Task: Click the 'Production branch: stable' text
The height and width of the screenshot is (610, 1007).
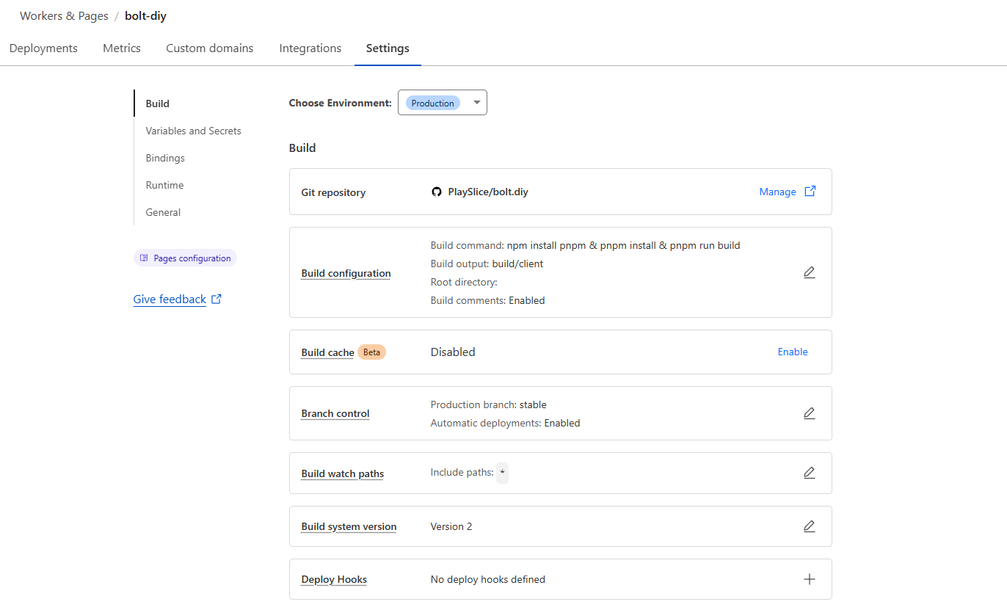Action: tap(488, 404)
